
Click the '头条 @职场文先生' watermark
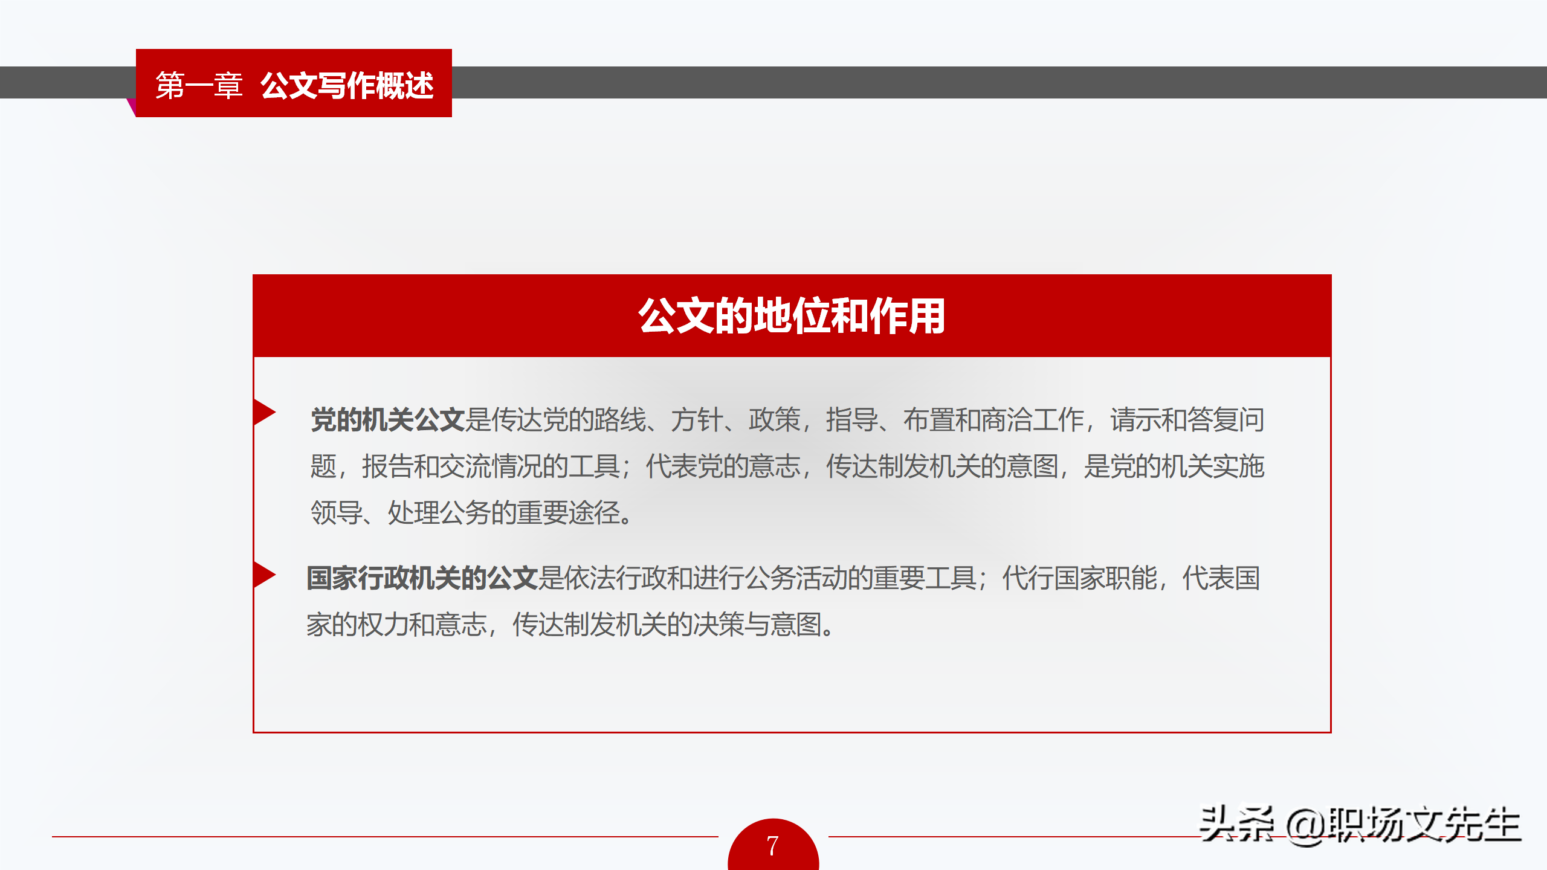[x=1360, y=825]
